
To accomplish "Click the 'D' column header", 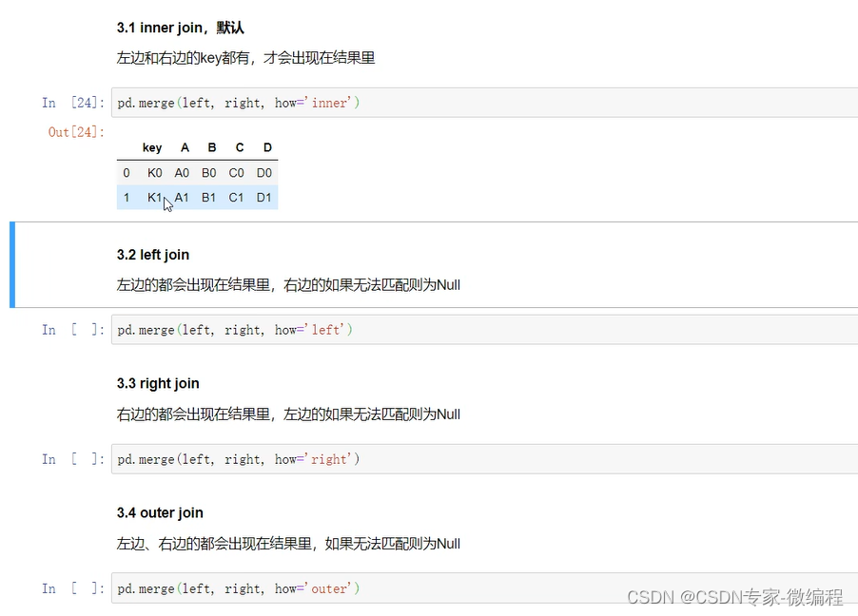I will (267, 147).
